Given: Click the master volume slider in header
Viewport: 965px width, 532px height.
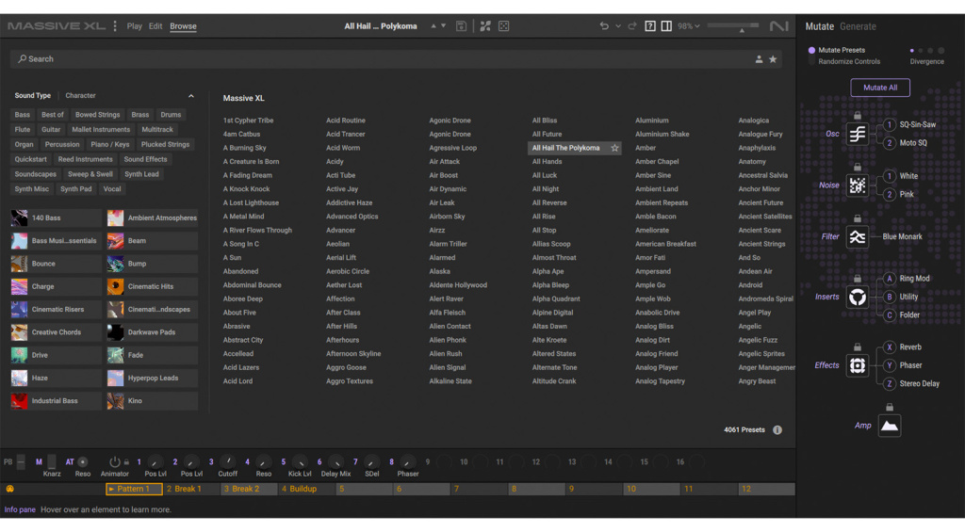Looking at the screenshot, I should (x=733, y=26).
